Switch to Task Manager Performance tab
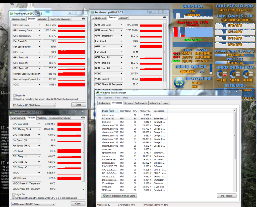 (x=141, y=103)
